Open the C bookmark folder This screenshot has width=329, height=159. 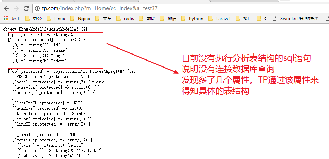[x=262, y=18]
